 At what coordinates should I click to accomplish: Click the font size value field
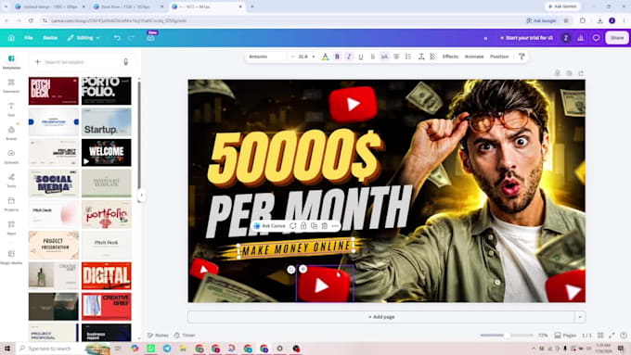click(x=303, y=57)
